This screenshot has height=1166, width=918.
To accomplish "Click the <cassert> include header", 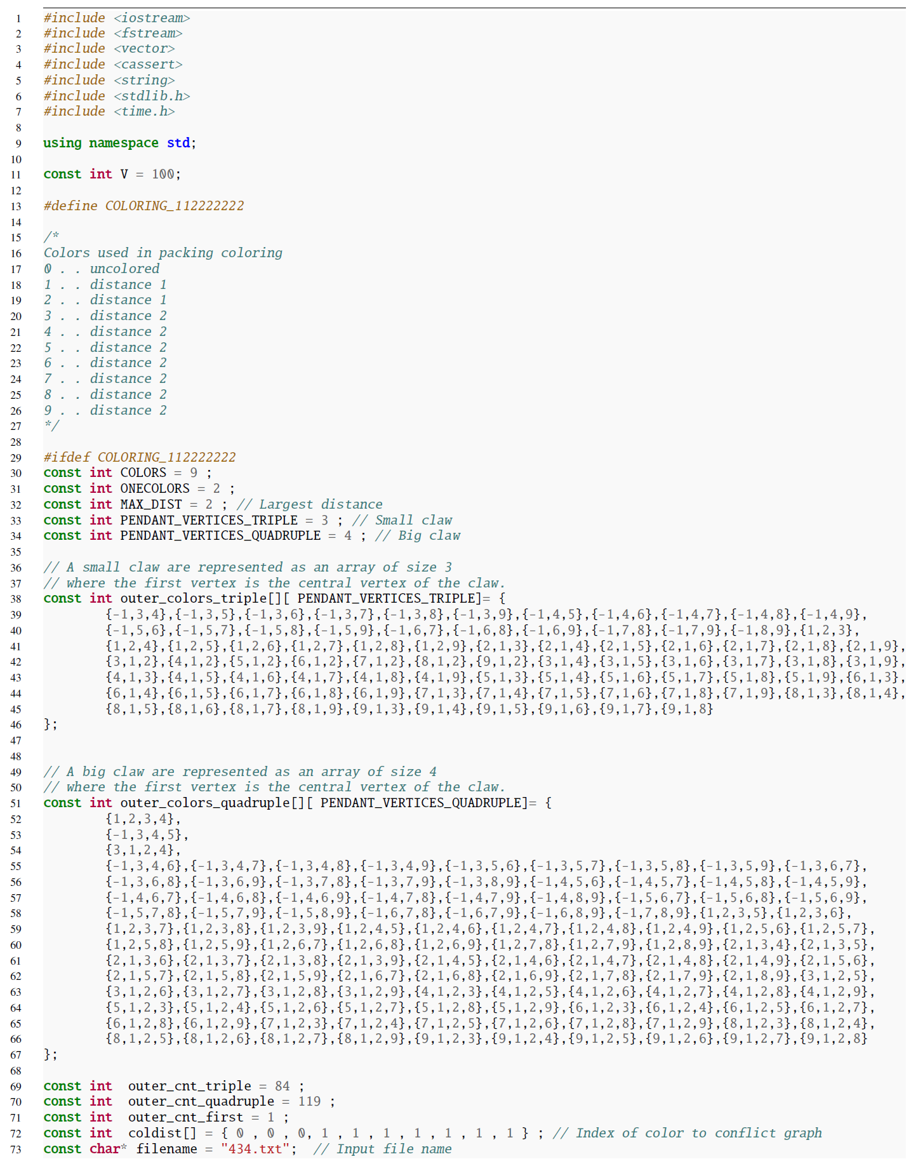I will click(x=148, y=64).
